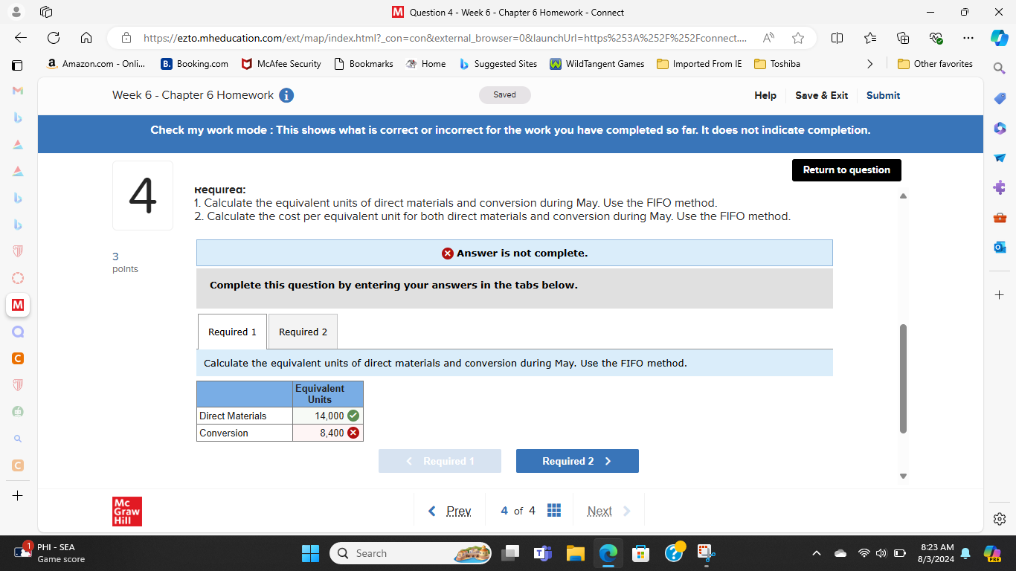Image resolution: width=1016 pixels, height=571 pixels.
Task: Select the Drop paper-plane sidebar icon
Action: pyautogui.click(x=999, y=158)
